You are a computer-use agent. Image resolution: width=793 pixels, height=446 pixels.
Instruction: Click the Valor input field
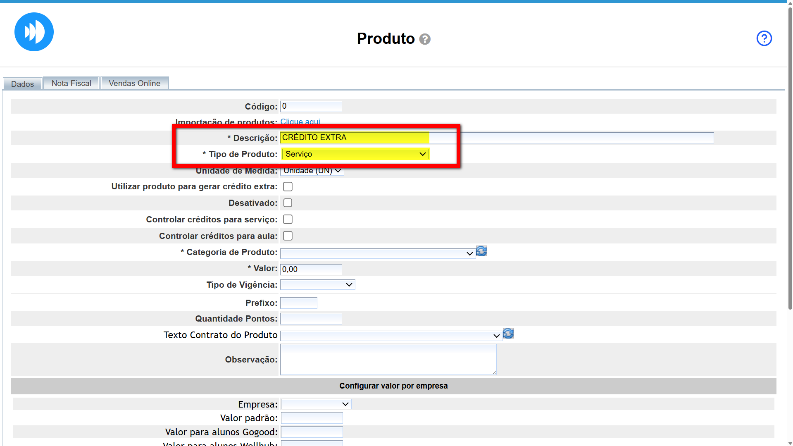coord(311,270)
